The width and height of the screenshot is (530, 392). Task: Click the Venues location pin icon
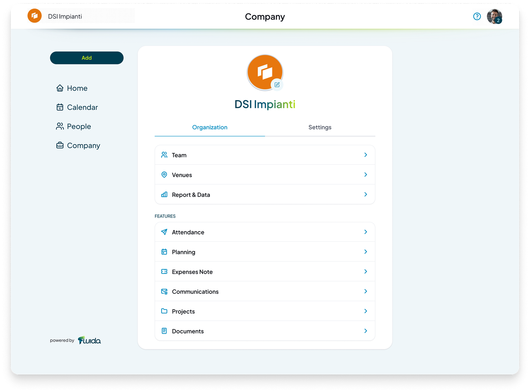164,174
